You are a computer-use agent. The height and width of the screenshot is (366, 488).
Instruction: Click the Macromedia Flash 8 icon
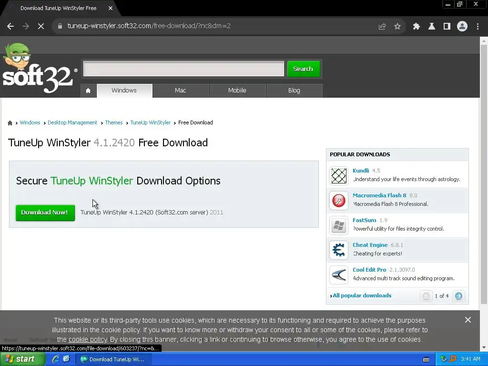point(339,201)
